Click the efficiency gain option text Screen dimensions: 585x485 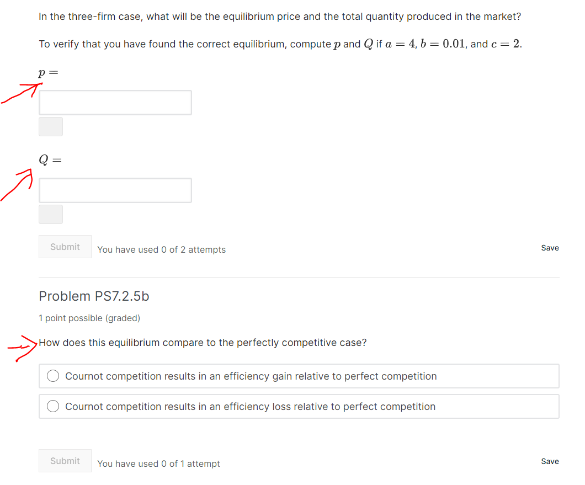pyautogui.click(x=251, y=376)
